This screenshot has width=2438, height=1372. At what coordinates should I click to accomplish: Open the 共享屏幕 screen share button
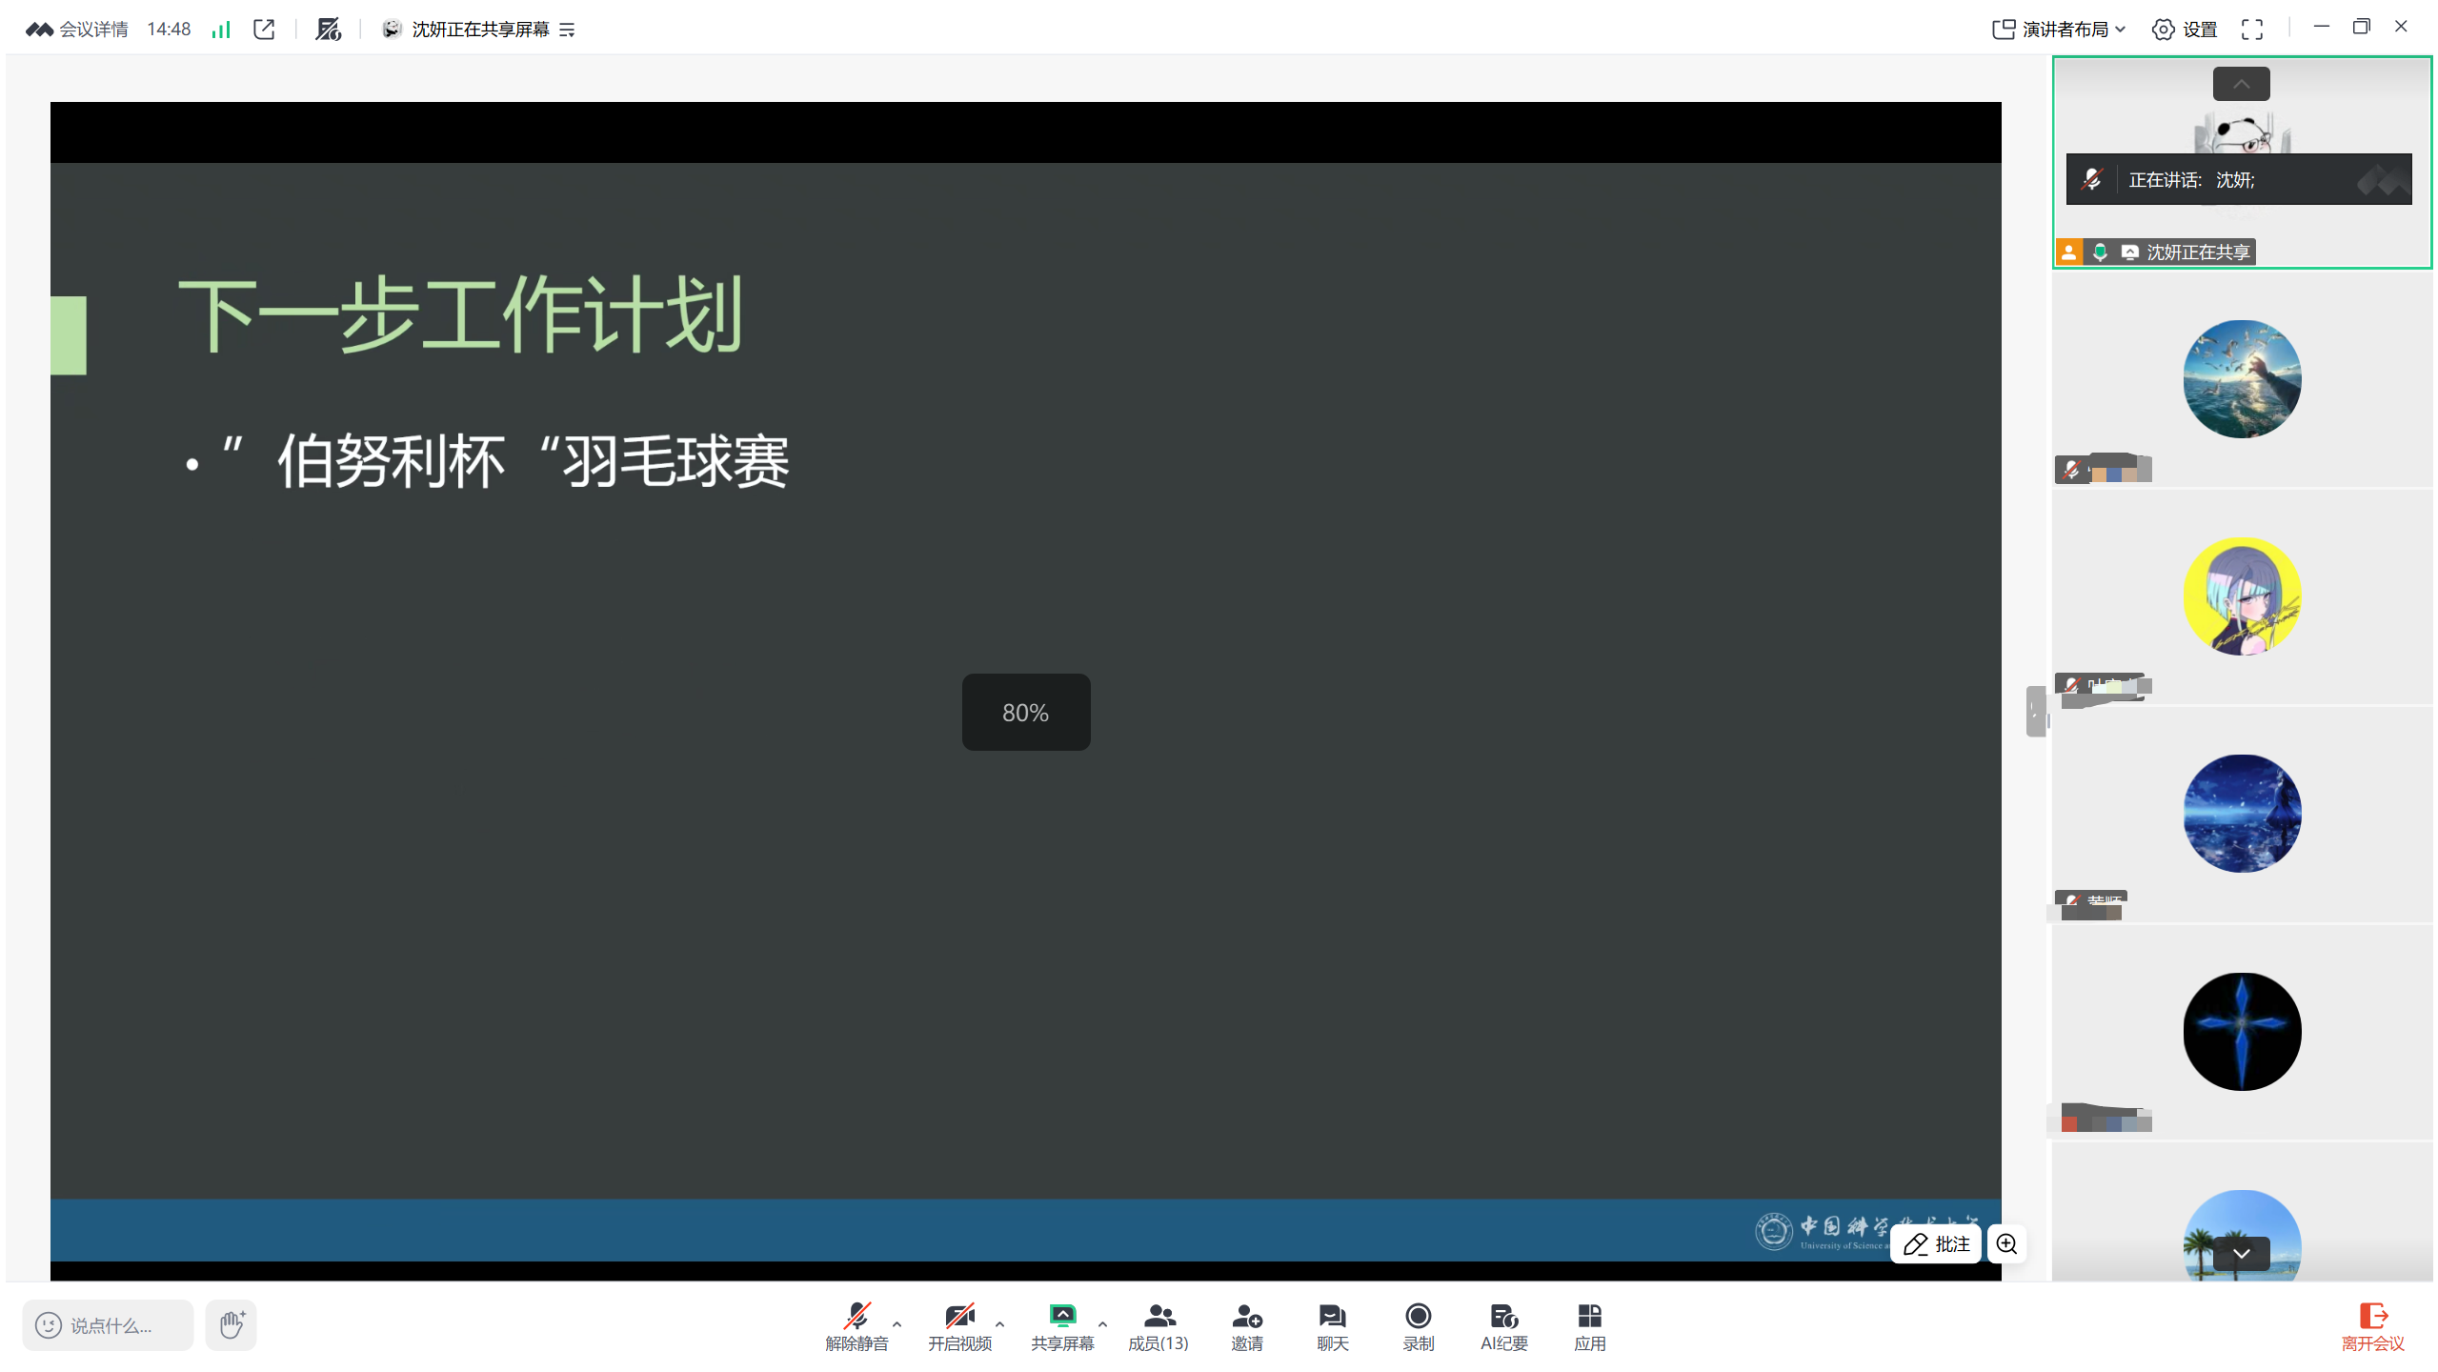click(x=1061, y=1326)
